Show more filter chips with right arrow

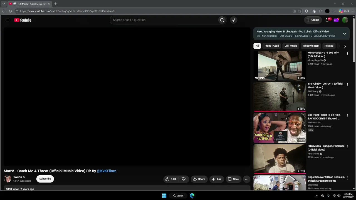click(345, 46)
